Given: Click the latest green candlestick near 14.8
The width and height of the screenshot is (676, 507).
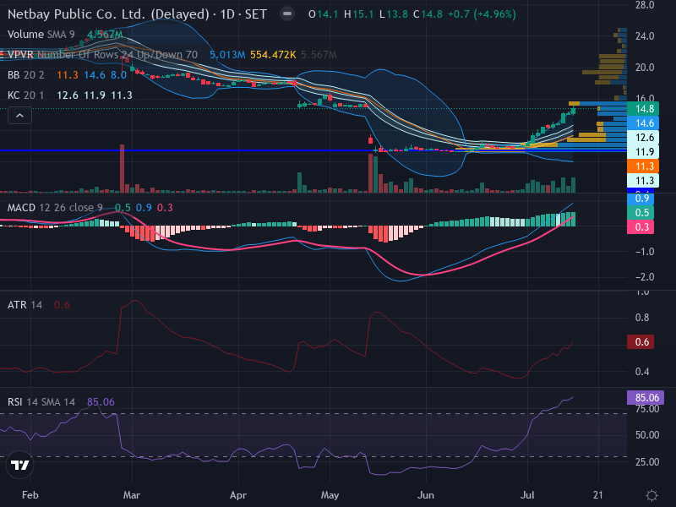Looking at the screenshot, I should pyautogui.click(x=574, y=112).
